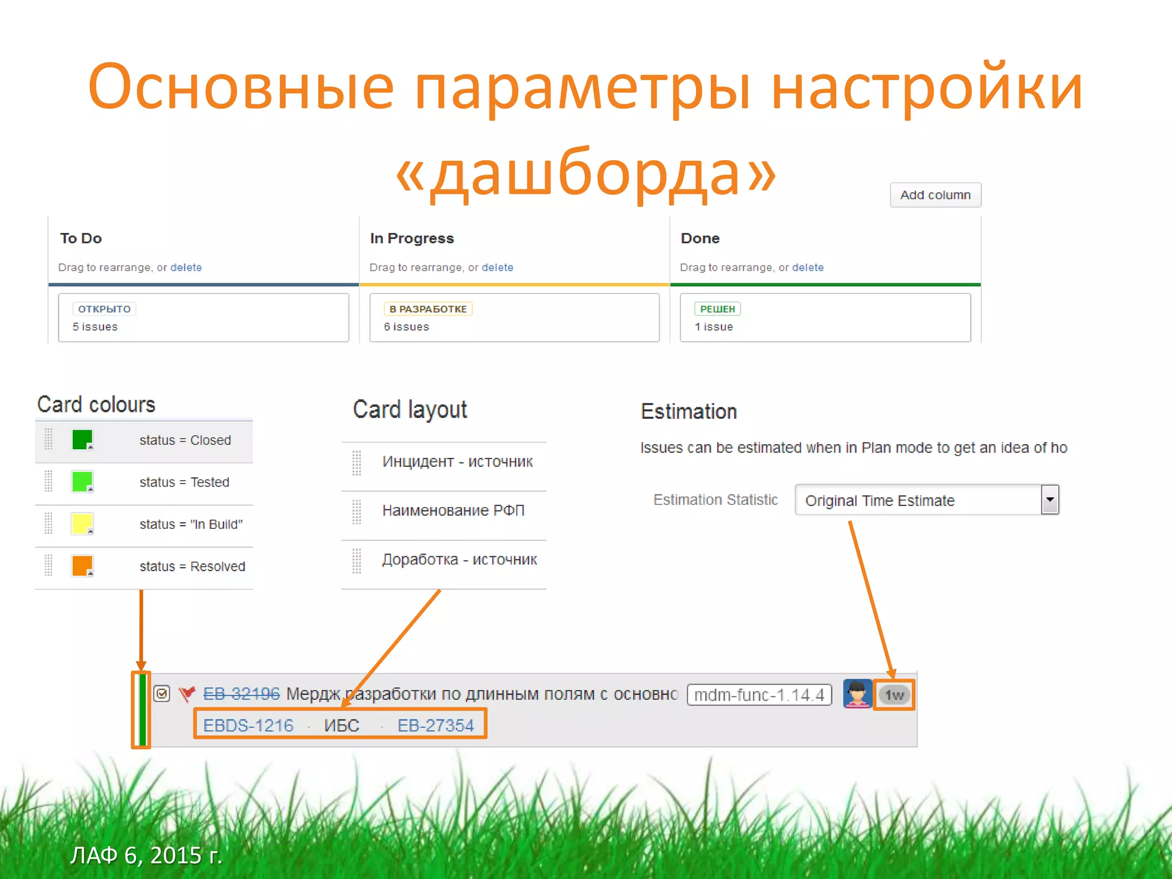
Task: Click the issue type icon before EB-32196
Action: coord(162,694)
